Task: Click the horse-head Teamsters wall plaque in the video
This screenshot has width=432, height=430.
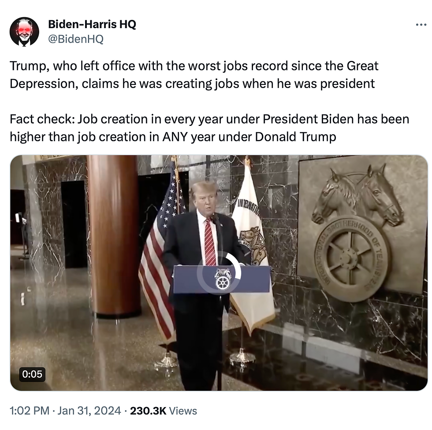Action: coord(358,231)
